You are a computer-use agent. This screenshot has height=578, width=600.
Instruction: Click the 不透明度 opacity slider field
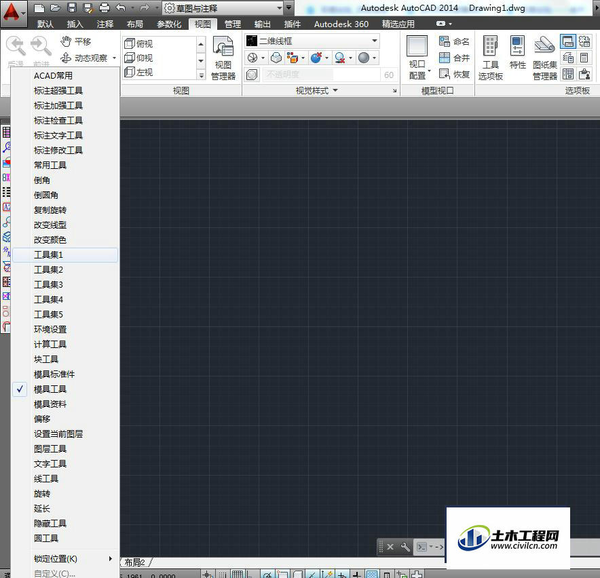click(320, 75)
